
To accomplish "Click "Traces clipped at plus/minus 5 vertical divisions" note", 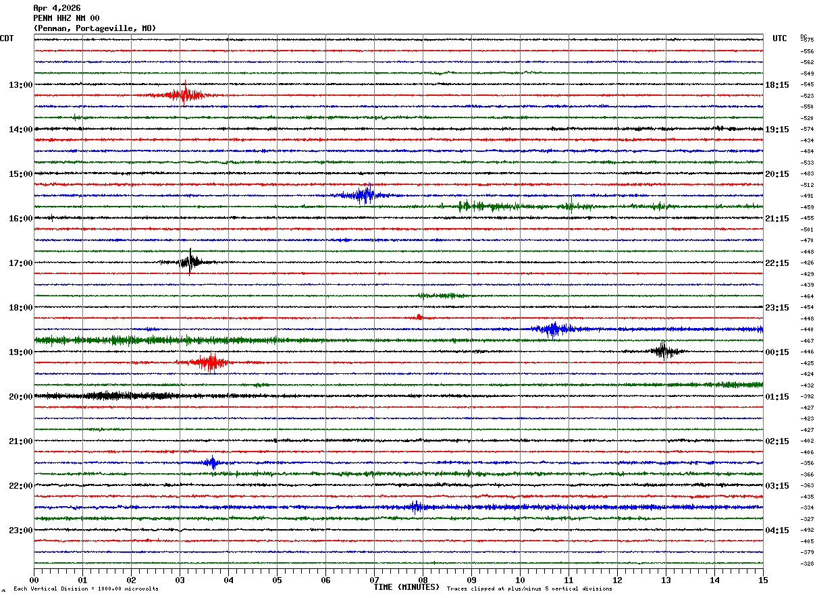I will [x=529, y=589].
